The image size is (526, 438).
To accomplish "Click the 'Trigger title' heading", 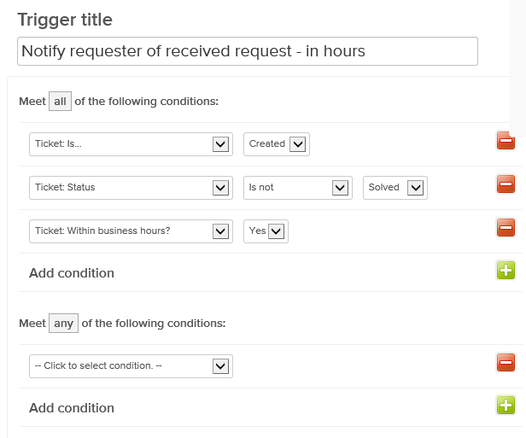I will [65, 19].
